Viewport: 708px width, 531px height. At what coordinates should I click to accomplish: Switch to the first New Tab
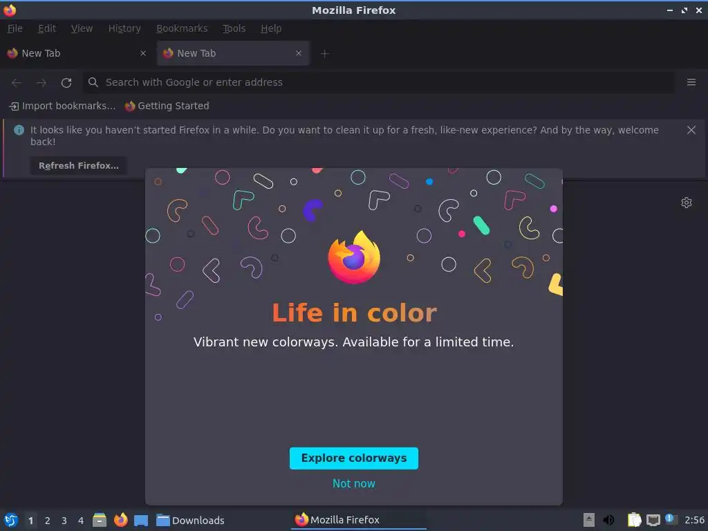coord(77,53)
